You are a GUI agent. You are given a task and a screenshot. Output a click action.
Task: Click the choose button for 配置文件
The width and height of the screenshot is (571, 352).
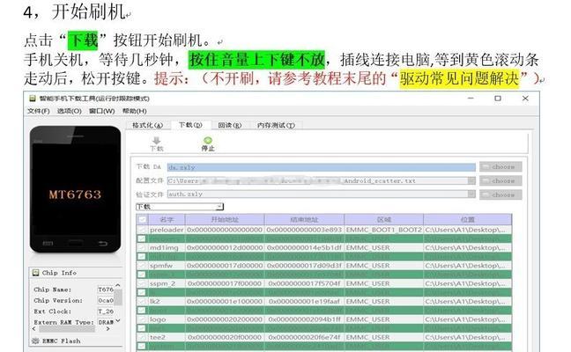pos(501,180)
